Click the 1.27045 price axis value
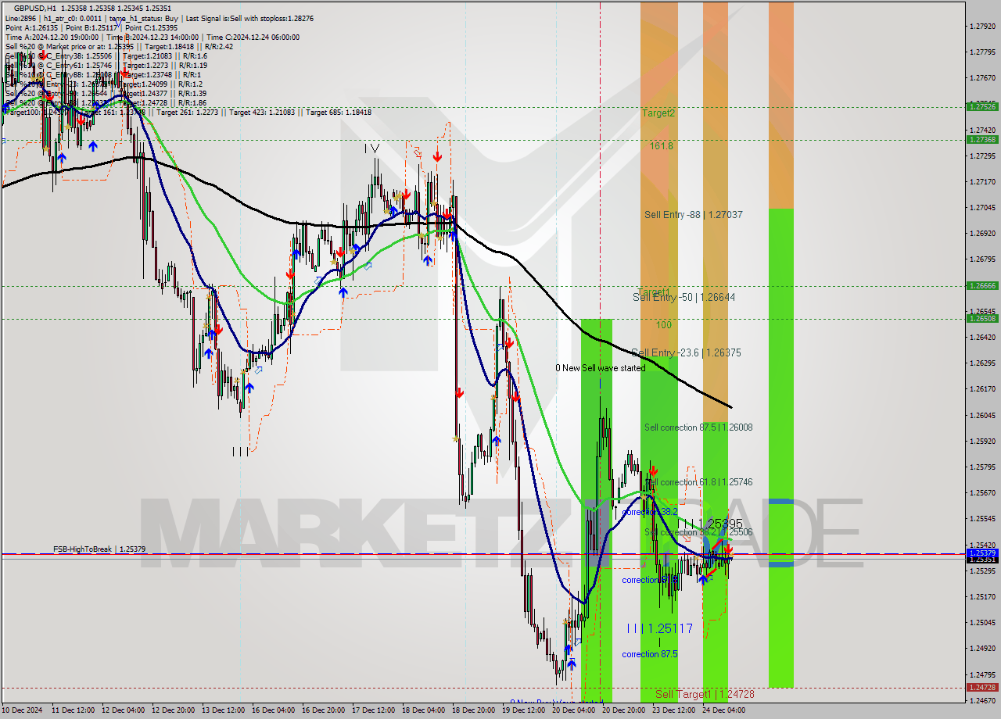This screenshot has width=1001, height=719. 981,207
